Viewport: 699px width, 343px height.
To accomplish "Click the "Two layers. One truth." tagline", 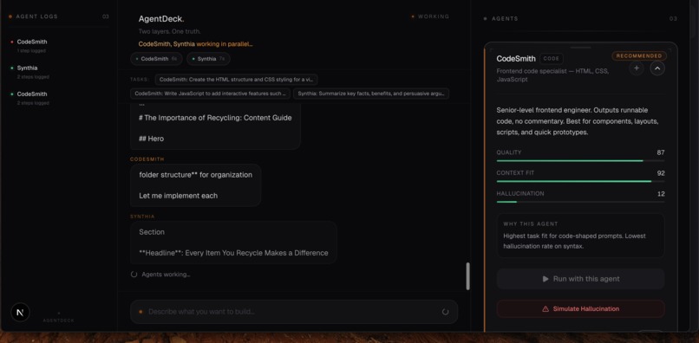I will 169,32.
